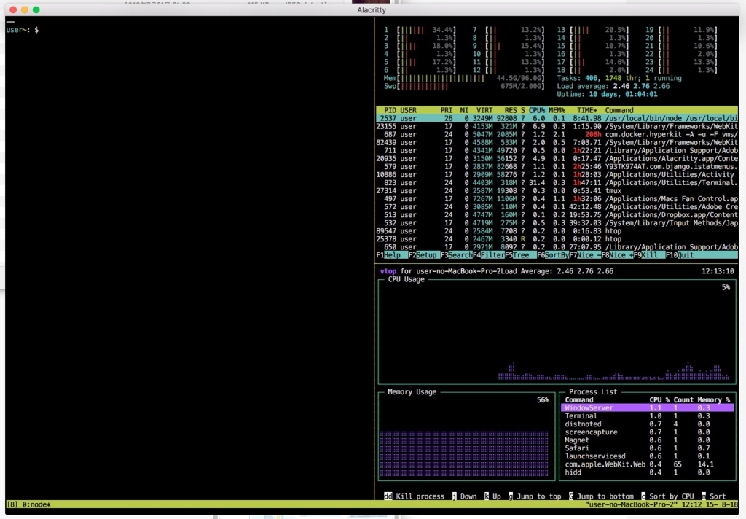The image size is (746, 519).
Task: Select the com.docker.hyperkit process row
Action: click(x=557, y=134)
